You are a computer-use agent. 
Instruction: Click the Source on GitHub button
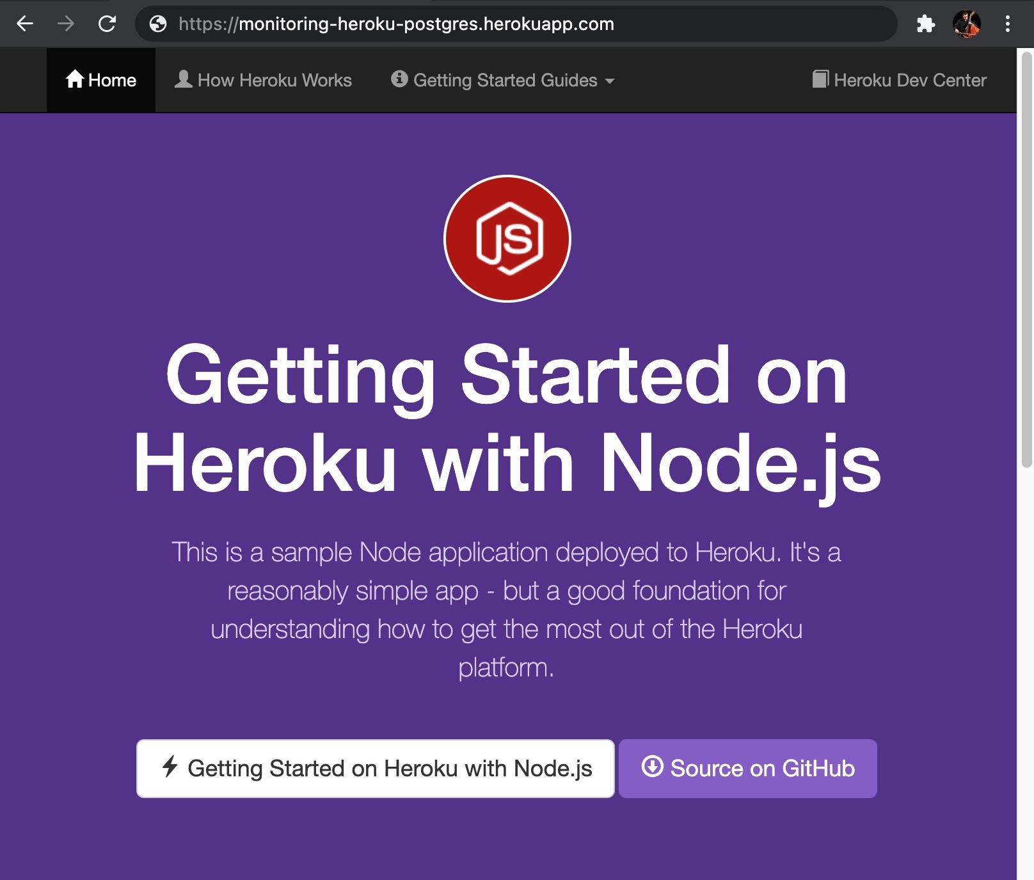(748, 769)
